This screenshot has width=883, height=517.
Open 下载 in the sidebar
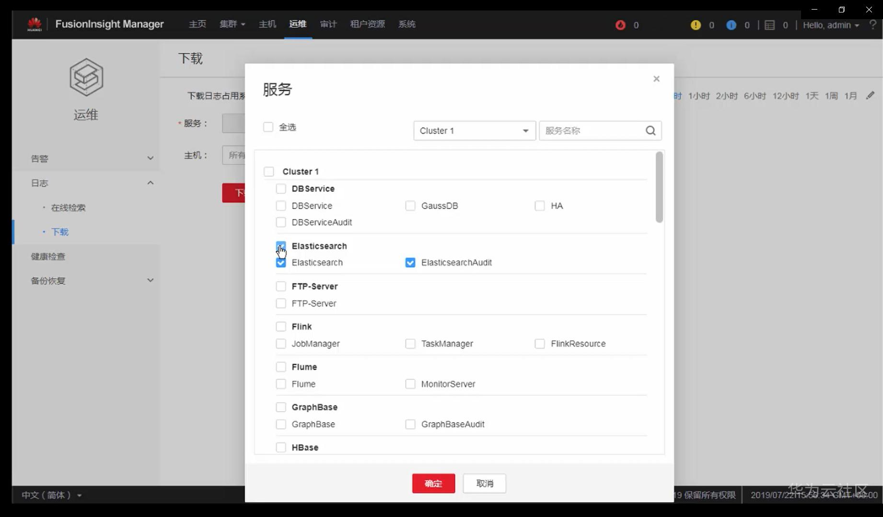(60, 232)
